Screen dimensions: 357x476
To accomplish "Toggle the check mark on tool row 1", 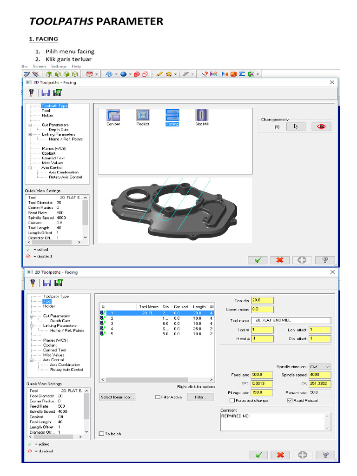I will point(103,313).
